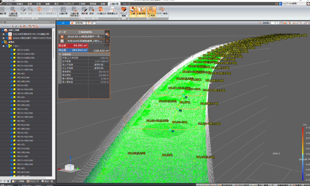Click the 縦倍率 value input field

tap(274, 23)
